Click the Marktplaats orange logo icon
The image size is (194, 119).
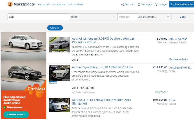10,4
